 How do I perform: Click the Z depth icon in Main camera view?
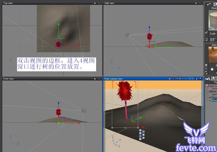click(x=182, y=78)
